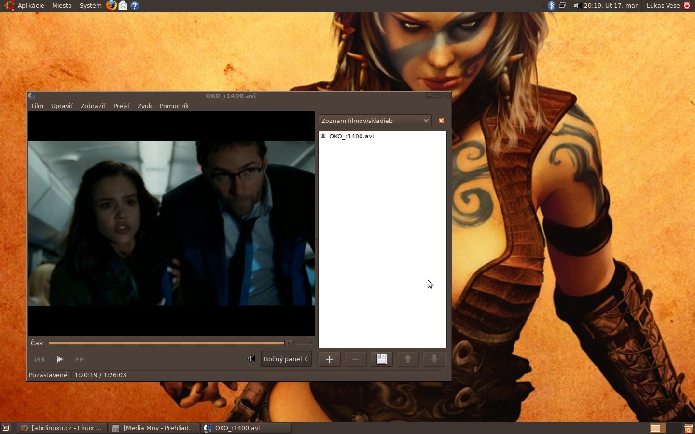695x434 pixels.
Task: Open the Zvuk menu
Action: (x=145, y=106)
